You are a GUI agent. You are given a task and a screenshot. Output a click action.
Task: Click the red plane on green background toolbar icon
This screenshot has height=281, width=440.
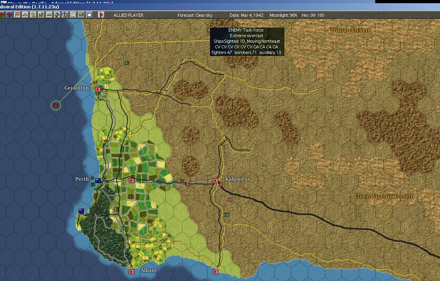[2, 15]
